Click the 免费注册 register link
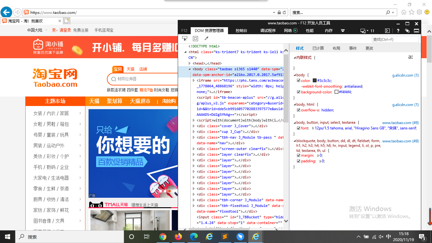Image resolution: width=432 pixels, height=243 pixels. (x=81, y=30)
